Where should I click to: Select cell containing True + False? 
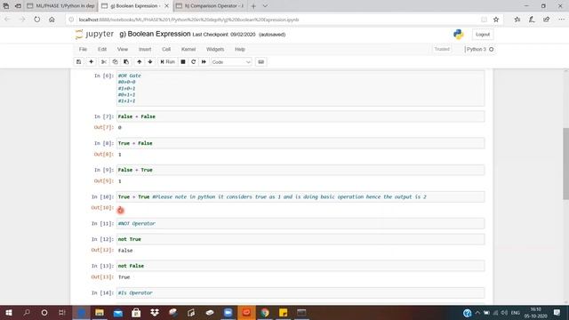(x=301, y=143)
